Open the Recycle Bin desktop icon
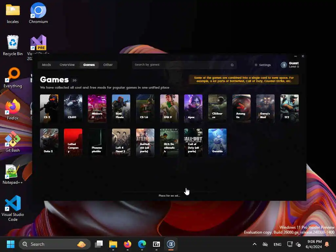 (x=13, y=45)
